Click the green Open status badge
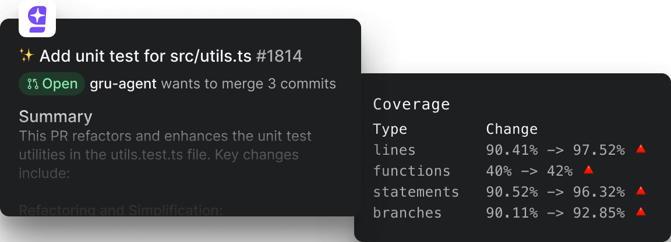671x242 pixels. point(52,84)
